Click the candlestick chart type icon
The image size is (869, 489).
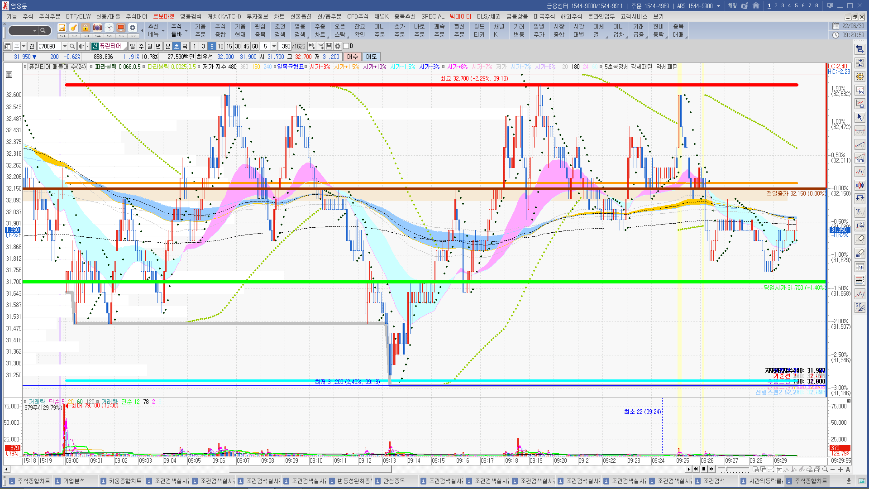point(860,185)
